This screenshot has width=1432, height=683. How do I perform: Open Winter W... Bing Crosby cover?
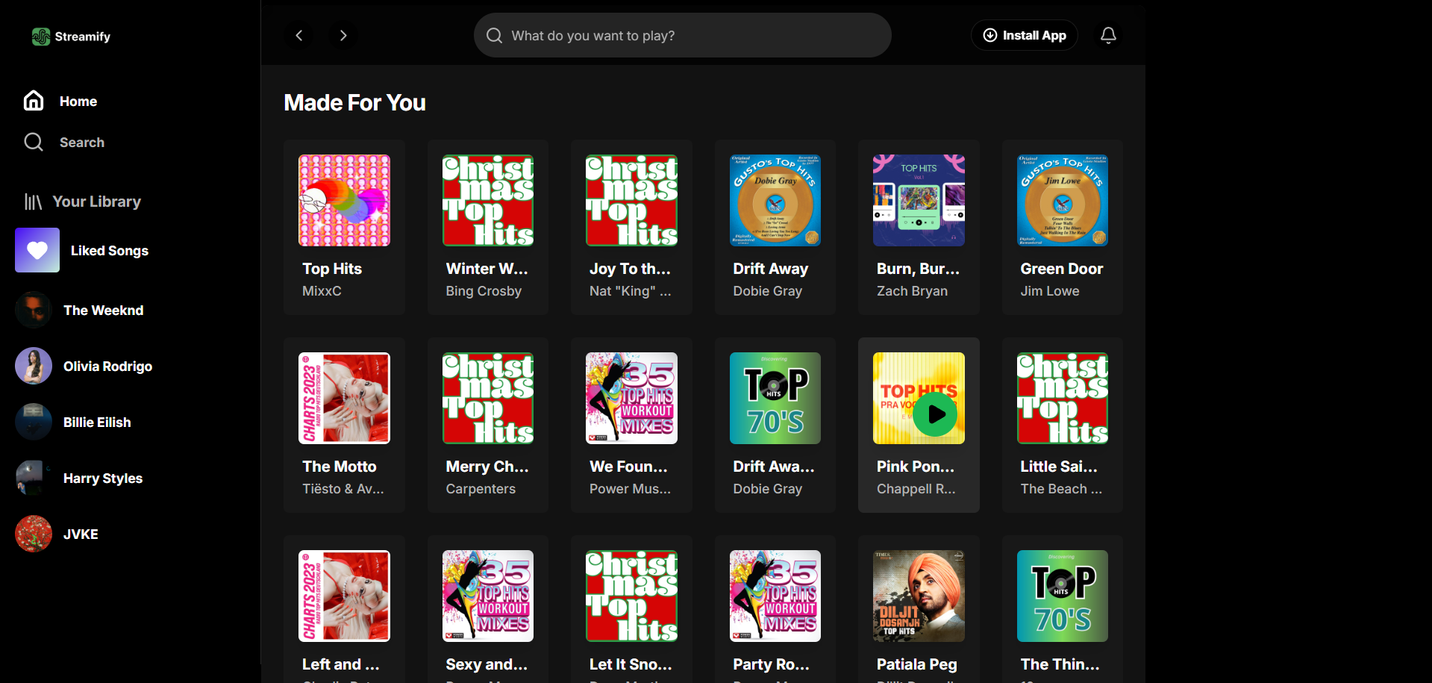[x=488, y=200]
